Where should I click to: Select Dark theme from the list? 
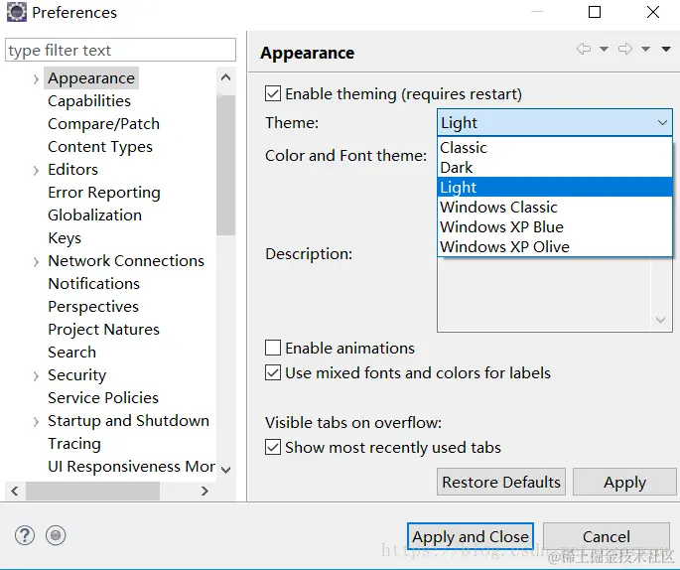[555, 168]
